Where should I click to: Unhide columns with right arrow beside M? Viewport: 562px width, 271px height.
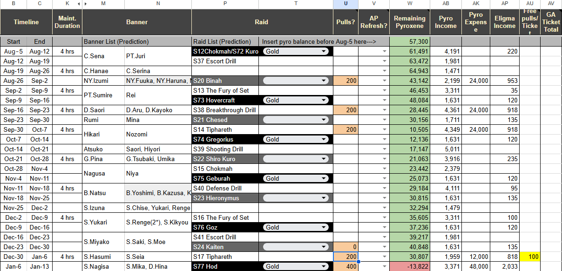pyautogui.click(x=85, y=4)
